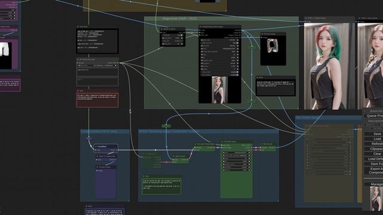Collapse the VAE Decode node
The width and height of the screenshot is (383, 215).
pos(261,144)
